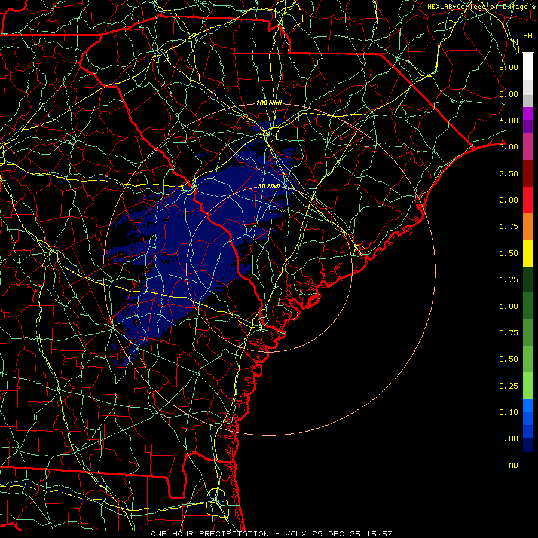This screenshot has width=538, height=538.
Task: Click the bright red swatch in the legend
Action: pyautogui.click(x=528, y=200)
